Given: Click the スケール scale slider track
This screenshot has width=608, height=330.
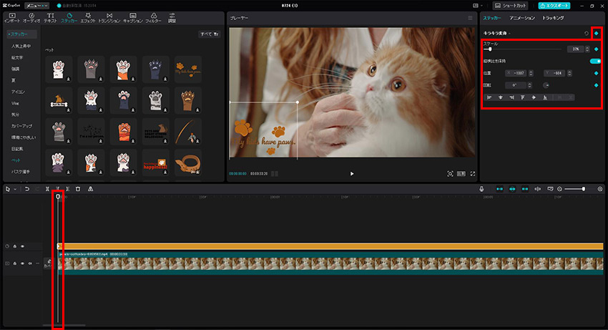Looking at the screenshot, I should [522, 49].
